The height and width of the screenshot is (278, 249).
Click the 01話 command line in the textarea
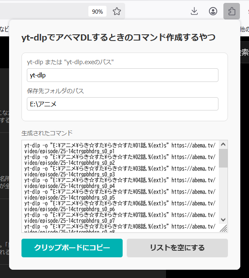[x=120, y=145]
